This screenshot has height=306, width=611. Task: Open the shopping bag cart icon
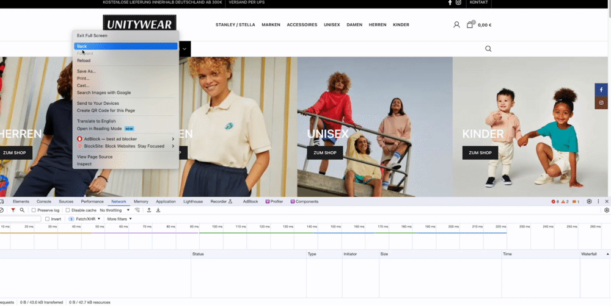[x=470, y=24]
